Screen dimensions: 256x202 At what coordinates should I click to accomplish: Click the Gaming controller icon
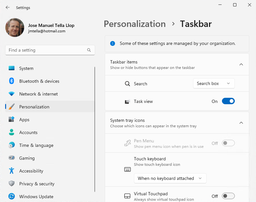(12, 158)
